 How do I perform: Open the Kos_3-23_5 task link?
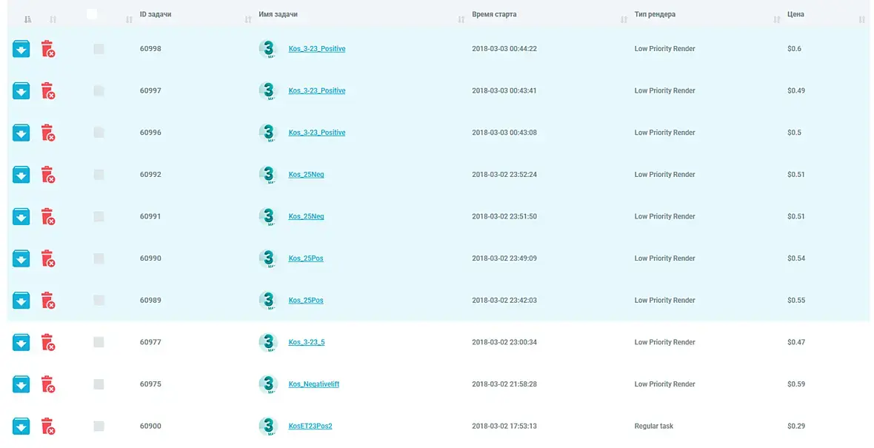tap(306, 343)
